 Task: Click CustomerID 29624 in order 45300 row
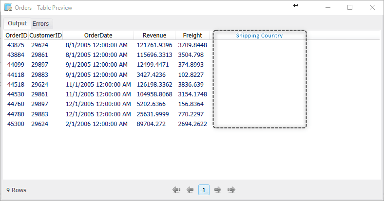tap(39, 124)
